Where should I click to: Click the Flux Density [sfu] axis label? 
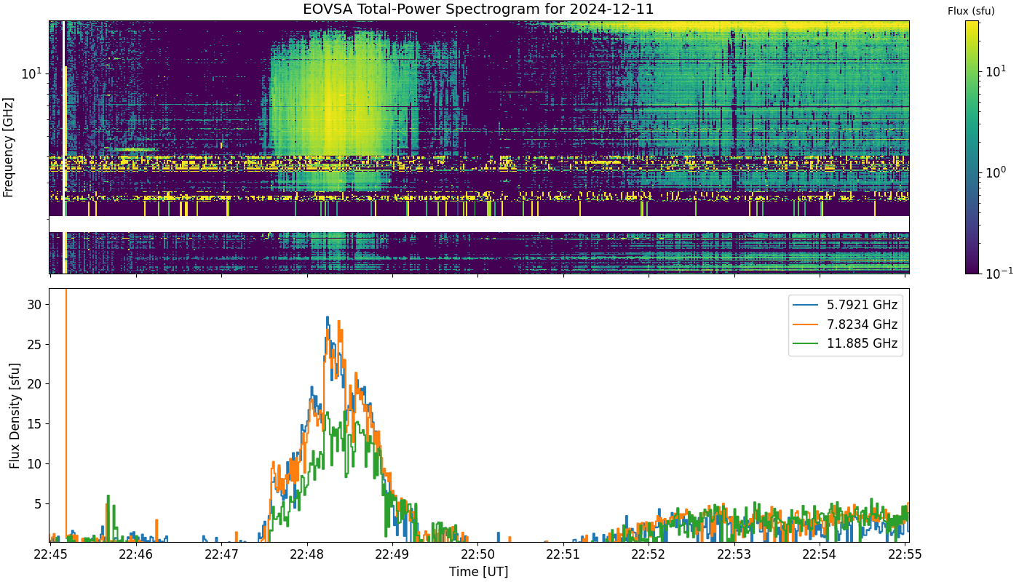click(15, 415)
